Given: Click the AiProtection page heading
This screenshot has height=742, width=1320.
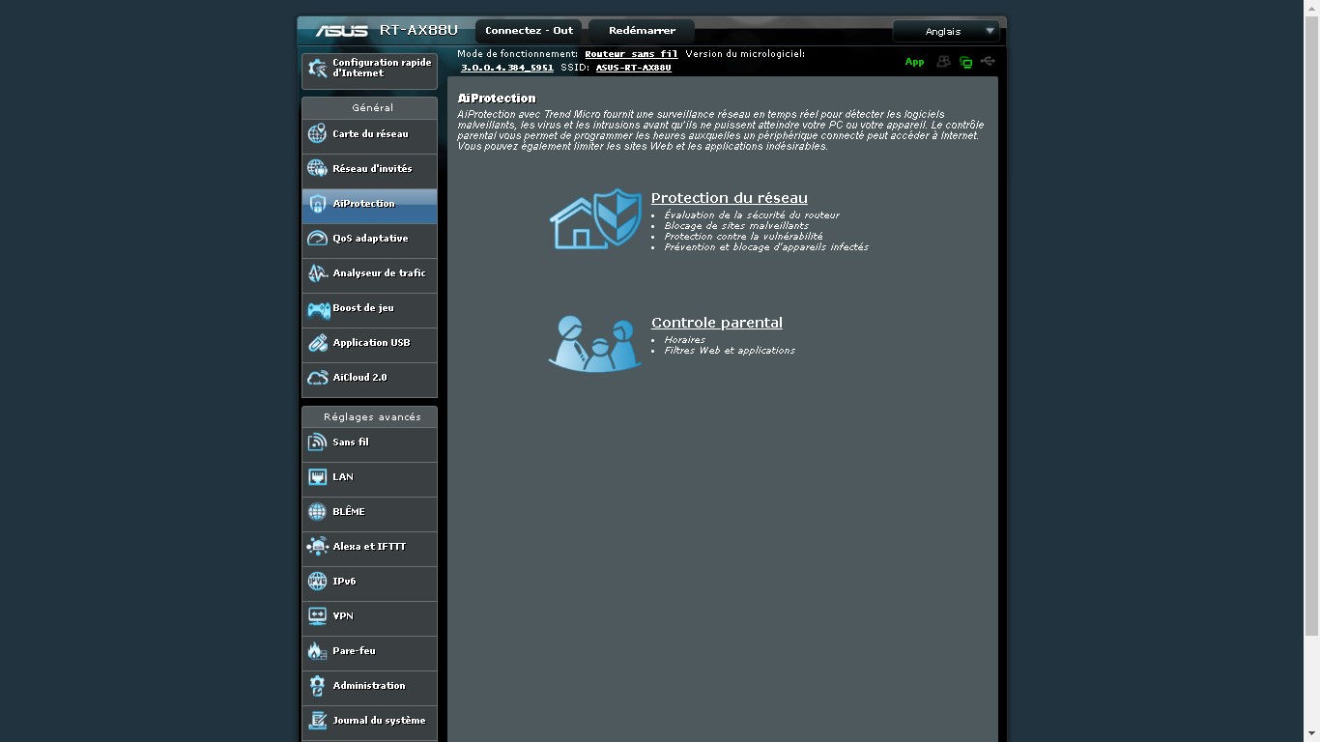Looking at the screenshot, I should pyautogui.click(x=497, y=99).
